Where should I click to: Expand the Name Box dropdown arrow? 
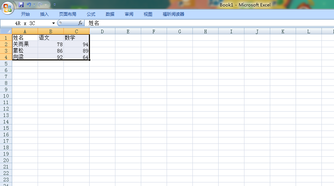[53, 23]
